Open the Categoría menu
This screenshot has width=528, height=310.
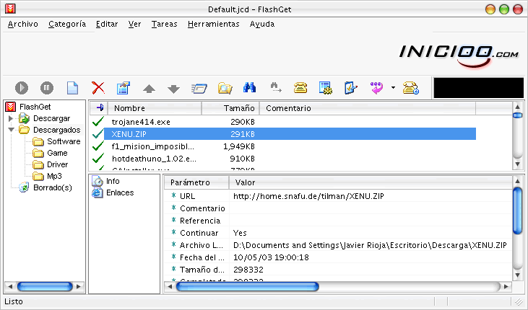67,25
